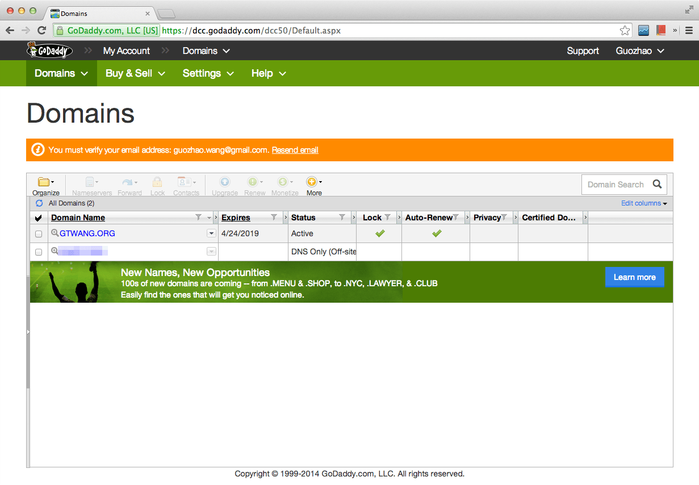Viewport: 699px width, 485px height.
Task: Expand the dropdown arrow beside GTWANG.ORG
Action: pyautogui.click(x=211, y=233)
